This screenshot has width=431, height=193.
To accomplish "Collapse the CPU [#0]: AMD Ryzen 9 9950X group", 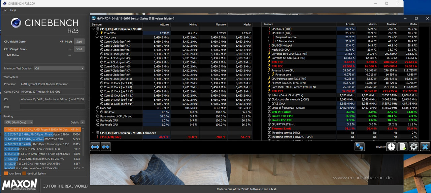I will [x=93, y=29].
